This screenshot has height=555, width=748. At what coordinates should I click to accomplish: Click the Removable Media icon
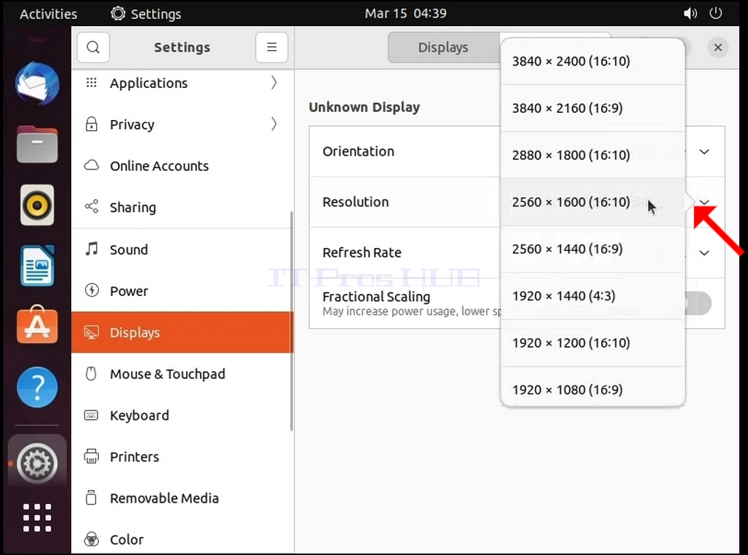pyautogui.click(x=91, y=498)
